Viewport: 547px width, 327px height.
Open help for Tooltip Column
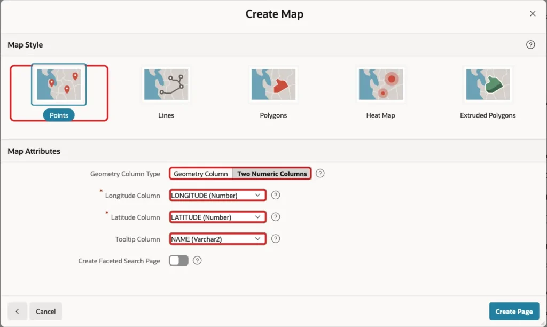tap(276, 239)
